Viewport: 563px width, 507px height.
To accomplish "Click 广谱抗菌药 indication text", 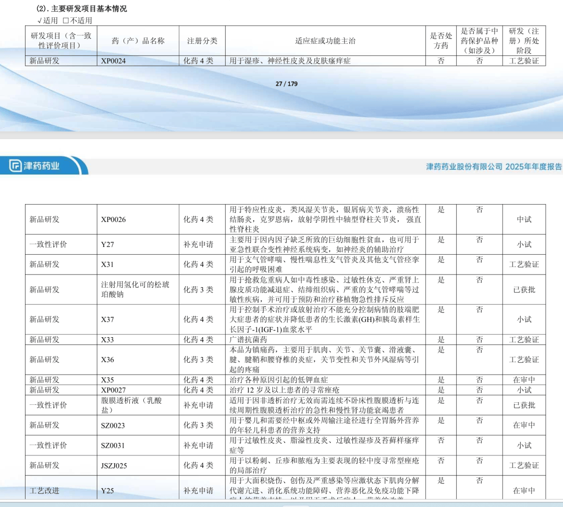I will click(x=249, y=339).
